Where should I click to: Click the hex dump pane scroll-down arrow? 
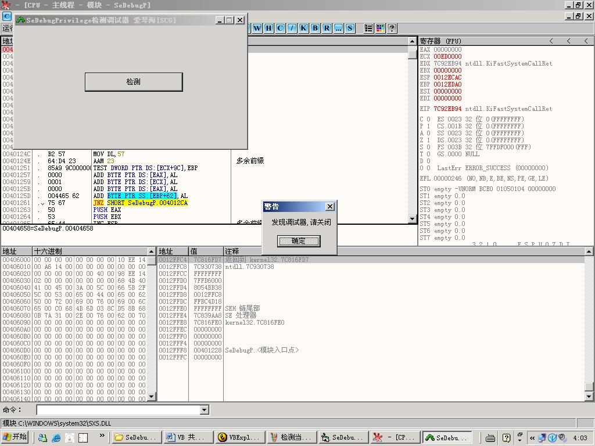[152, 397]
